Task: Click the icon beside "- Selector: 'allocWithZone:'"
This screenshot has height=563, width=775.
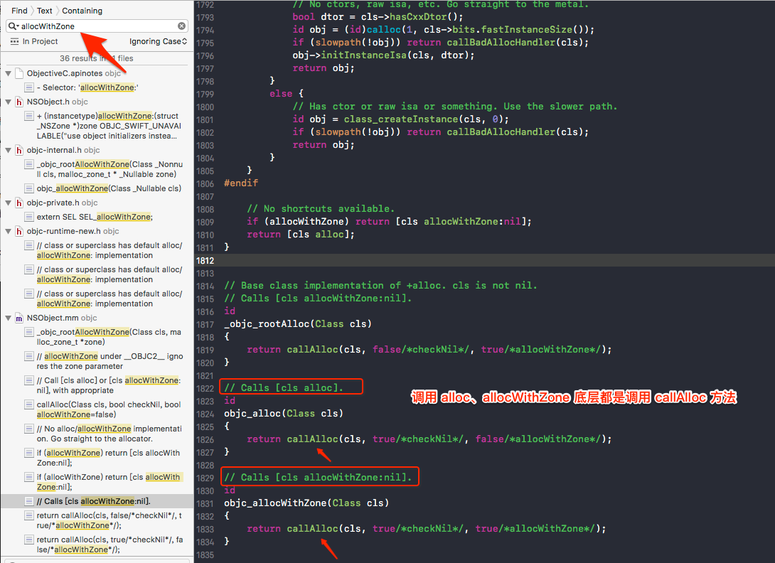Action: pos(29,87)
